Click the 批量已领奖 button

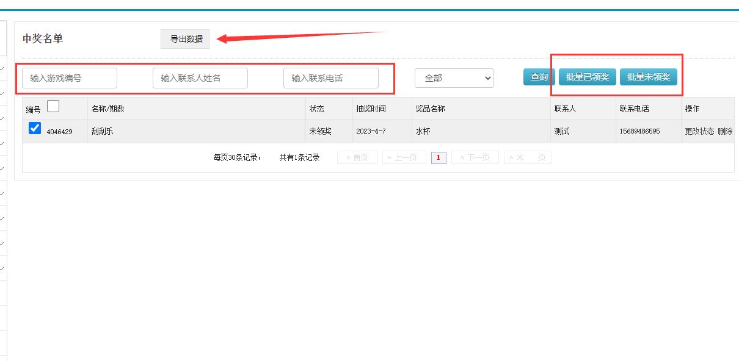tap(587, 77)
